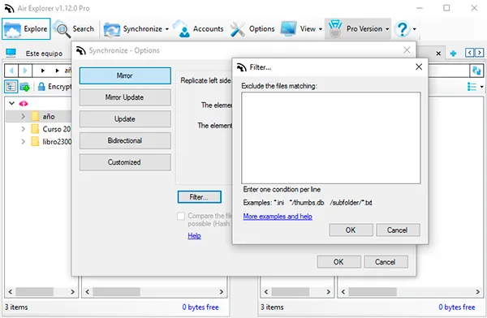Image resolution: width=487 pixels, height=318 pixels.
Task: Select the año folder in tree
Action: 49,117
